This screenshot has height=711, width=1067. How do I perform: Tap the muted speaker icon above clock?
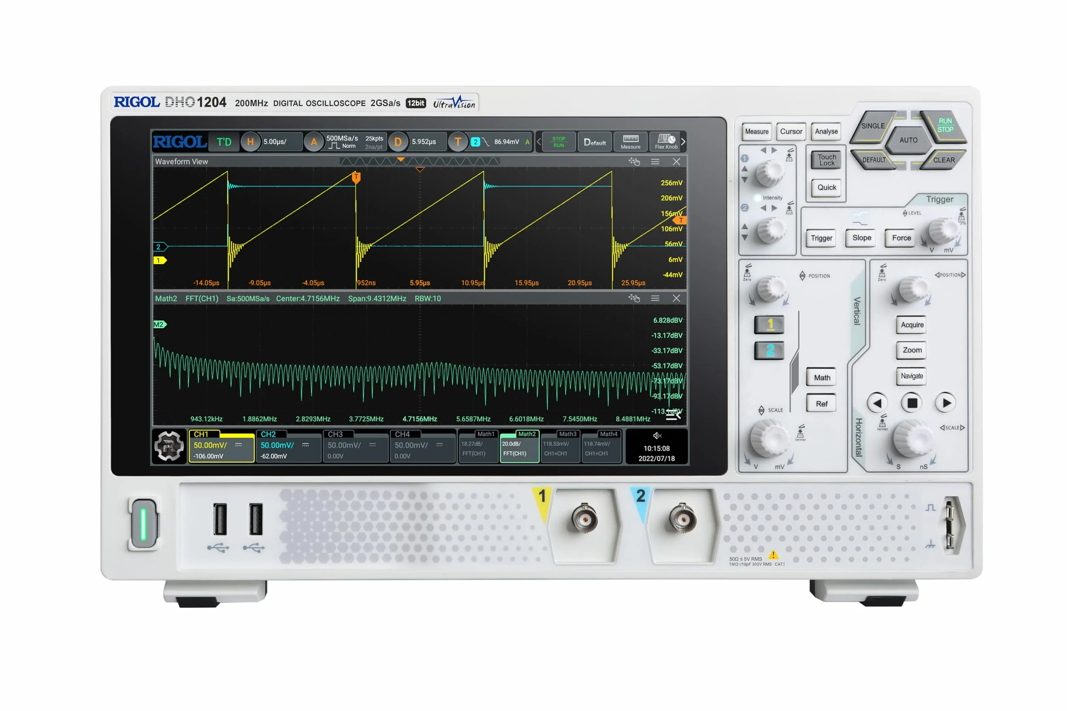click(657, 435)
